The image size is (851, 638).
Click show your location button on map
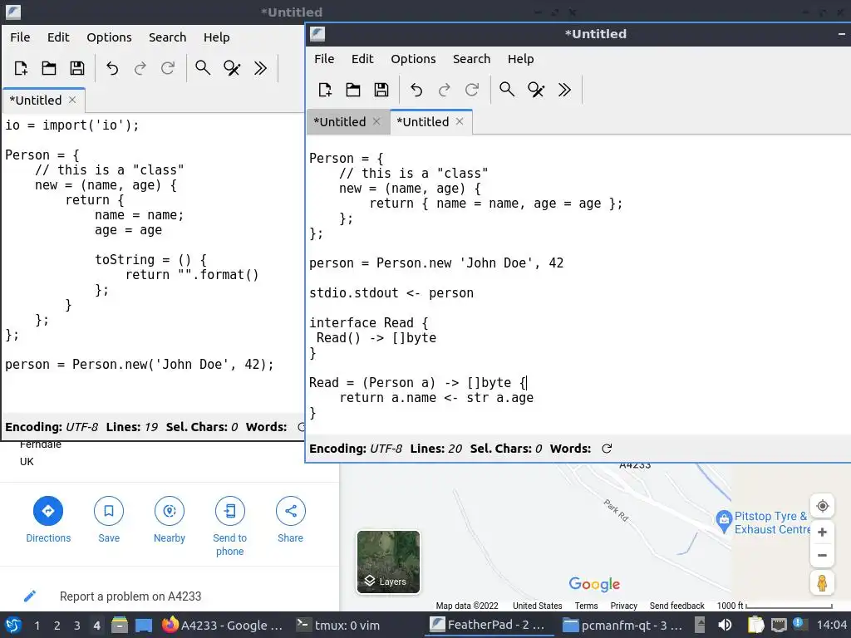[822, 506]
